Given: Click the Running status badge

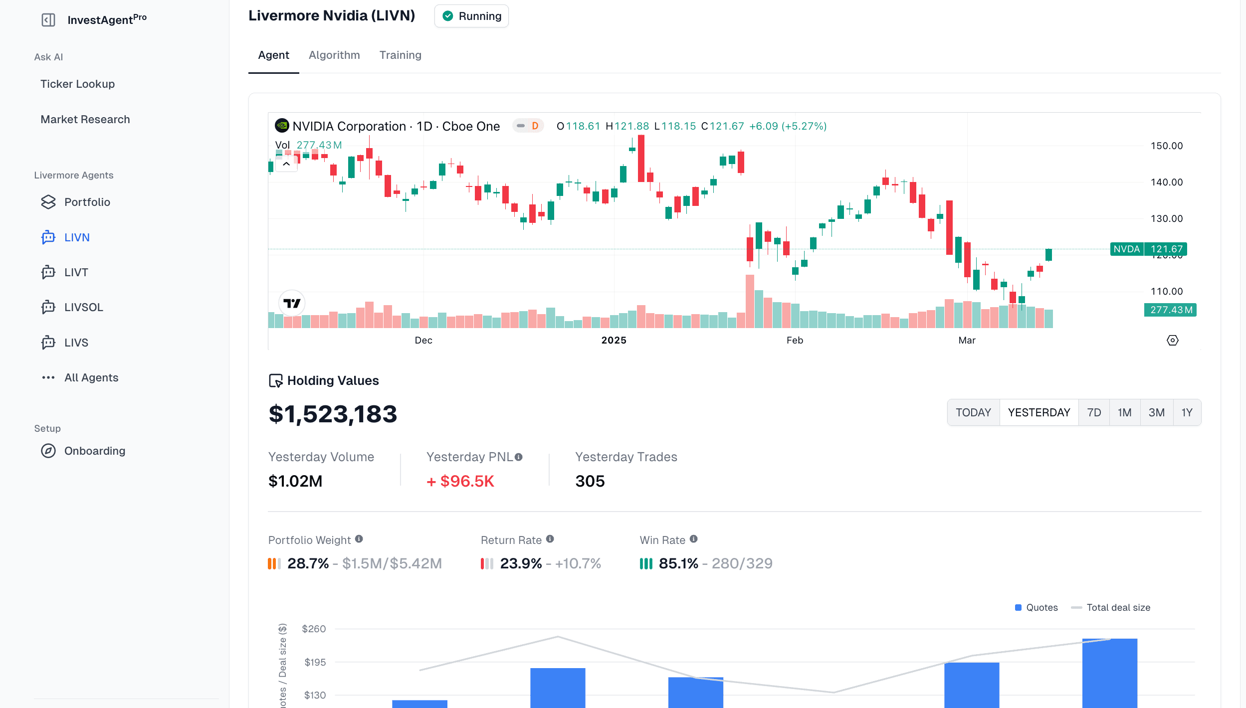Looking at the screenshot, I should pos(471,15).
